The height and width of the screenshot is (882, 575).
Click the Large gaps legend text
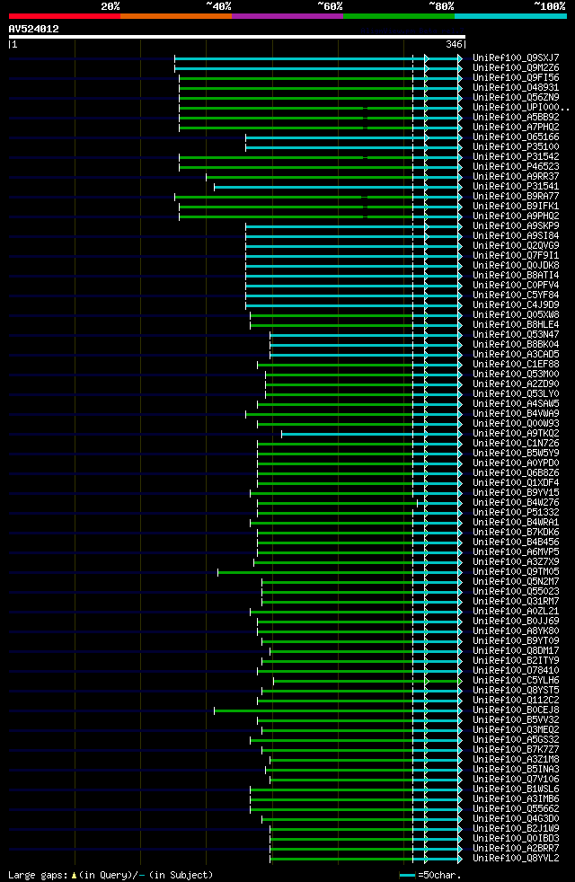(x=111, y=875)
